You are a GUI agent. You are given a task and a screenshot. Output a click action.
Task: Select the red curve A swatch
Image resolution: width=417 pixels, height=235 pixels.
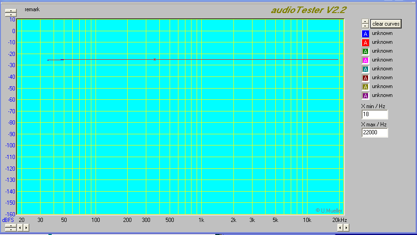click(x=365, y=42)
